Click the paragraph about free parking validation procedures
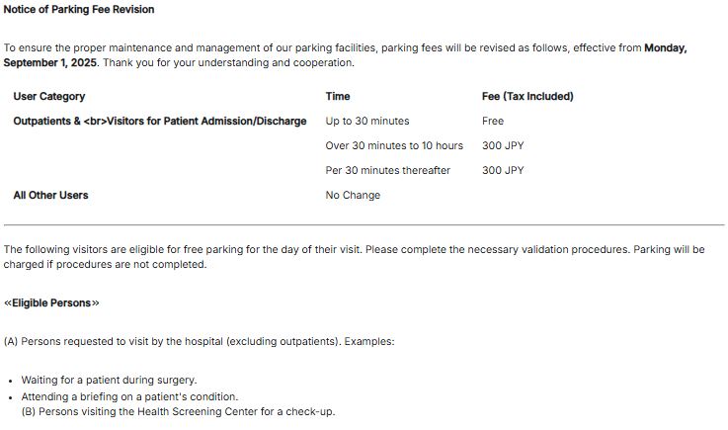 point(355,257)
